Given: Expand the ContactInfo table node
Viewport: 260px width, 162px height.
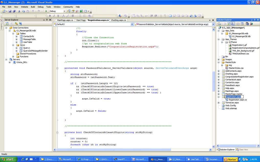Looking at the screenshot, I should pyautogui.click(x=17, y=36).
